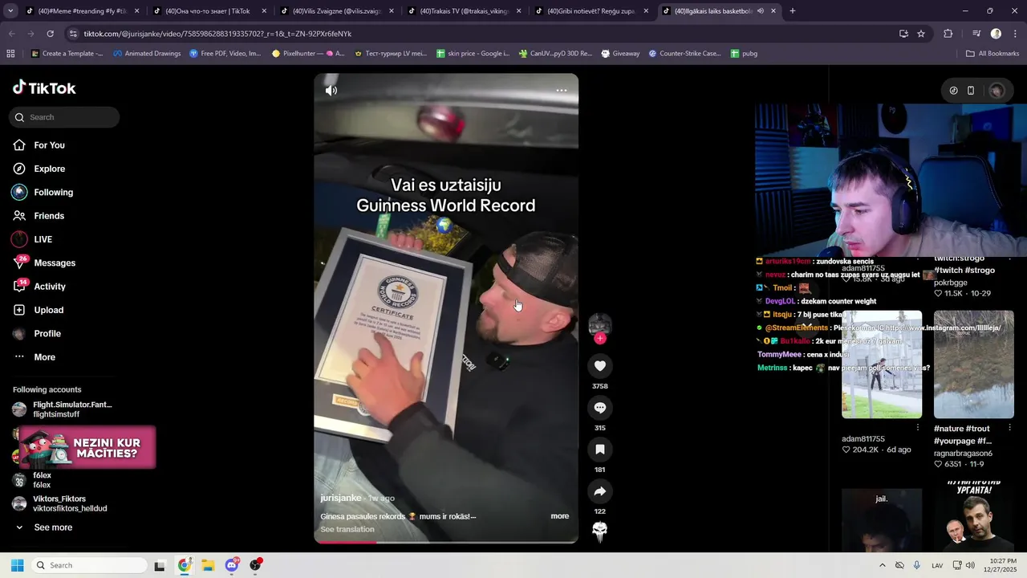Open jurisjanke username link on video
Screen dimensions: 1027x578
tap(341, 498)
